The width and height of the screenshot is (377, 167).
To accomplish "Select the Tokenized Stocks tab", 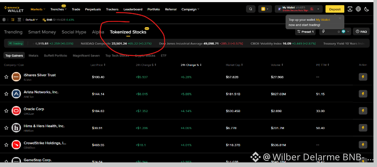I will [x=128, y=32].
